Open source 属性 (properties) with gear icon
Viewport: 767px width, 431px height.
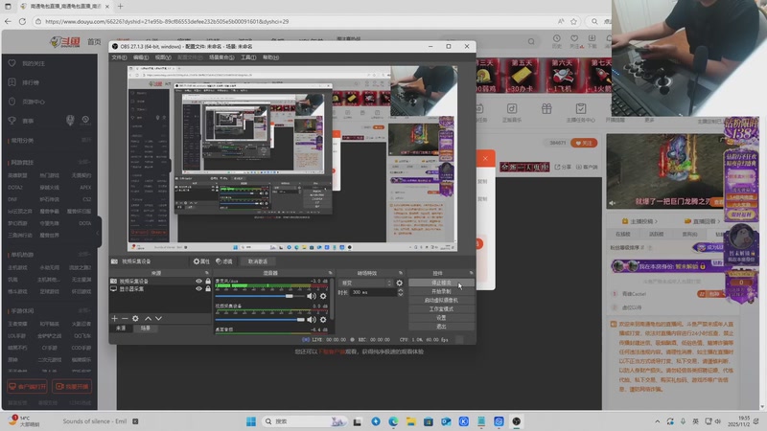pos(201,261)
